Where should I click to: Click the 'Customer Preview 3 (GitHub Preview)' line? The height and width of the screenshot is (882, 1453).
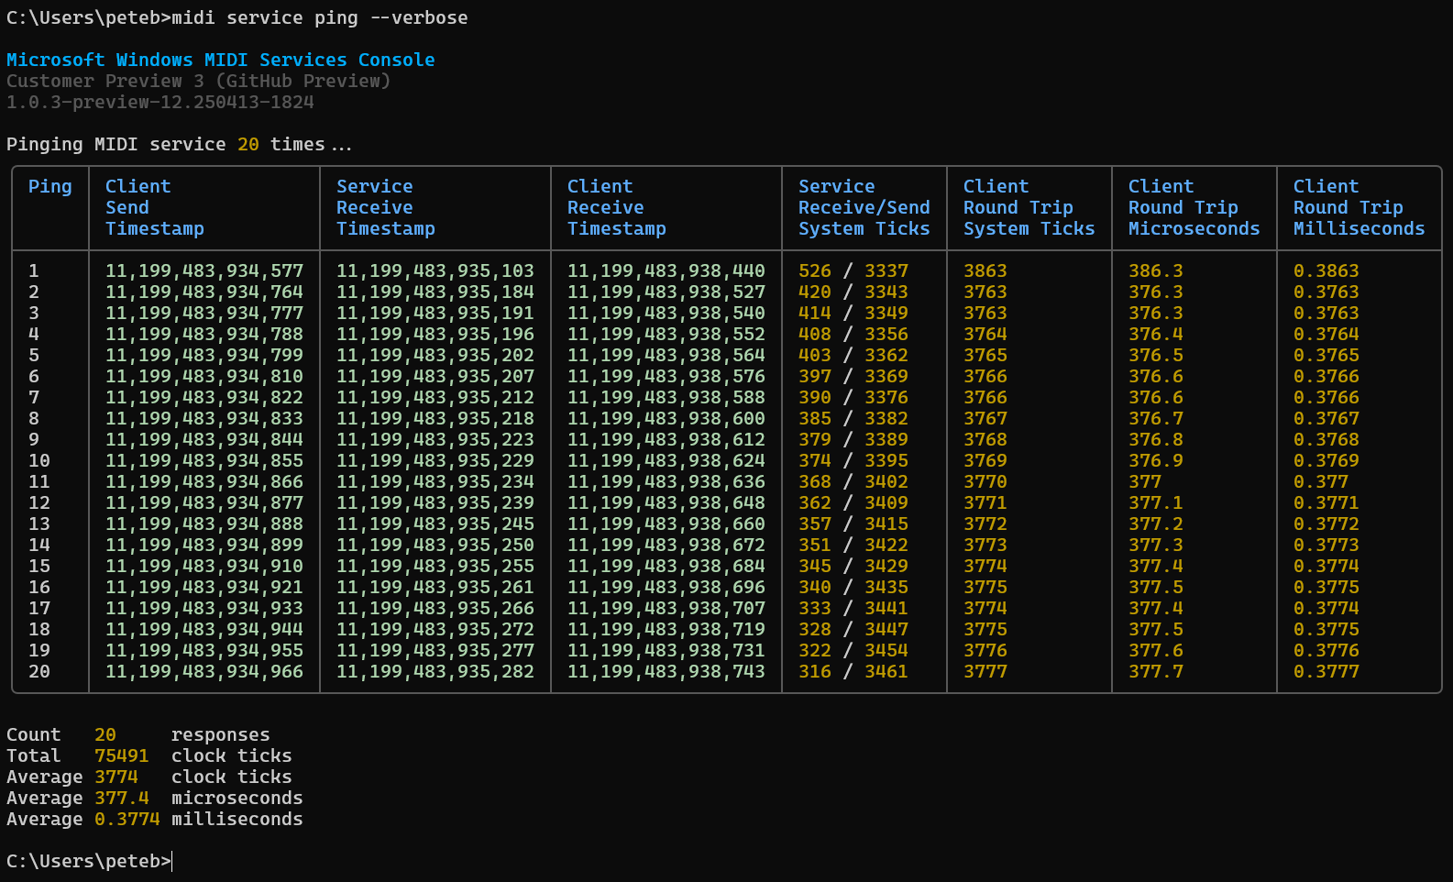[x=199, y=81]
